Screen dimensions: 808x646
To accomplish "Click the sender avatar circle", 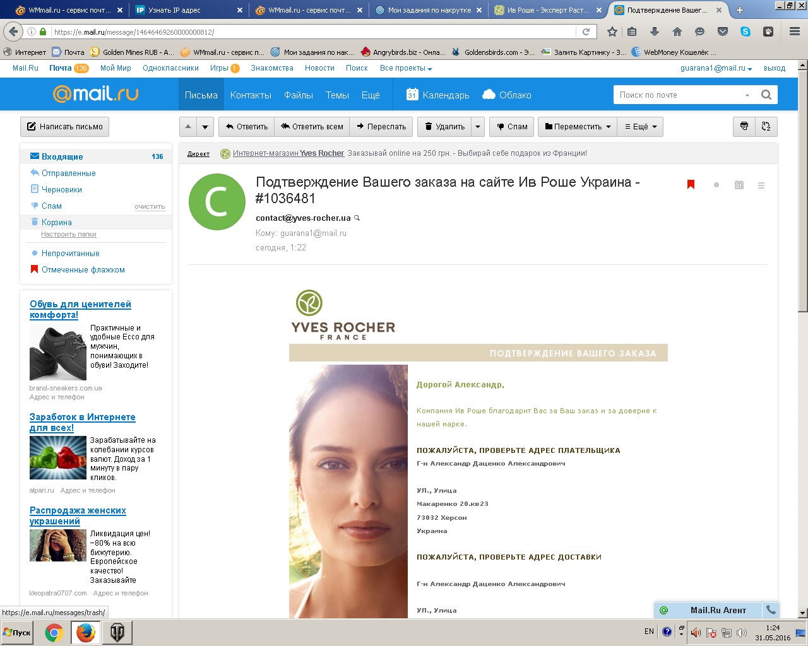I will (x=217, y=202).
